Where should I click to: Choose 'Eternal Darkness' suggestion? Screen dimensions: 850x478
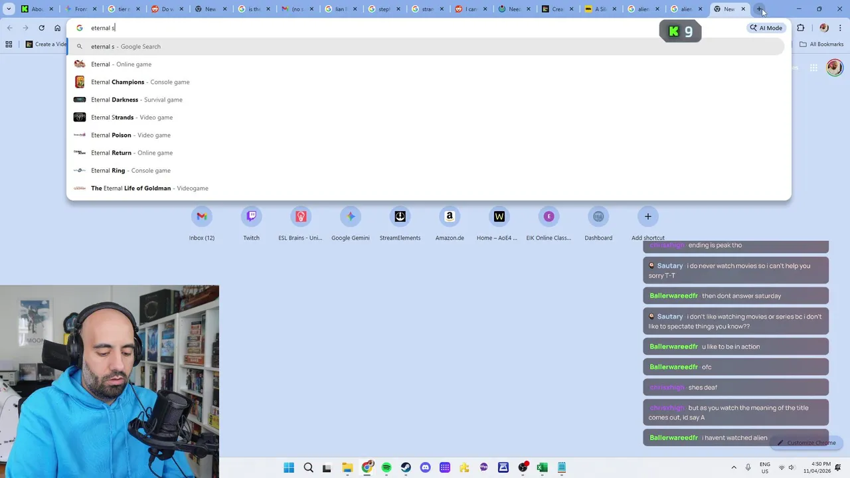click(425, 100)
